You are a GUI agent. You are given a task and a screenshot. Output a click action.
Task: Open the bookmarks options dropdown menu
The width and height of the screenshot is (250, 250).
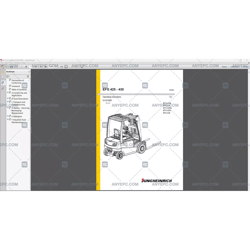click(x=8, y=76)
